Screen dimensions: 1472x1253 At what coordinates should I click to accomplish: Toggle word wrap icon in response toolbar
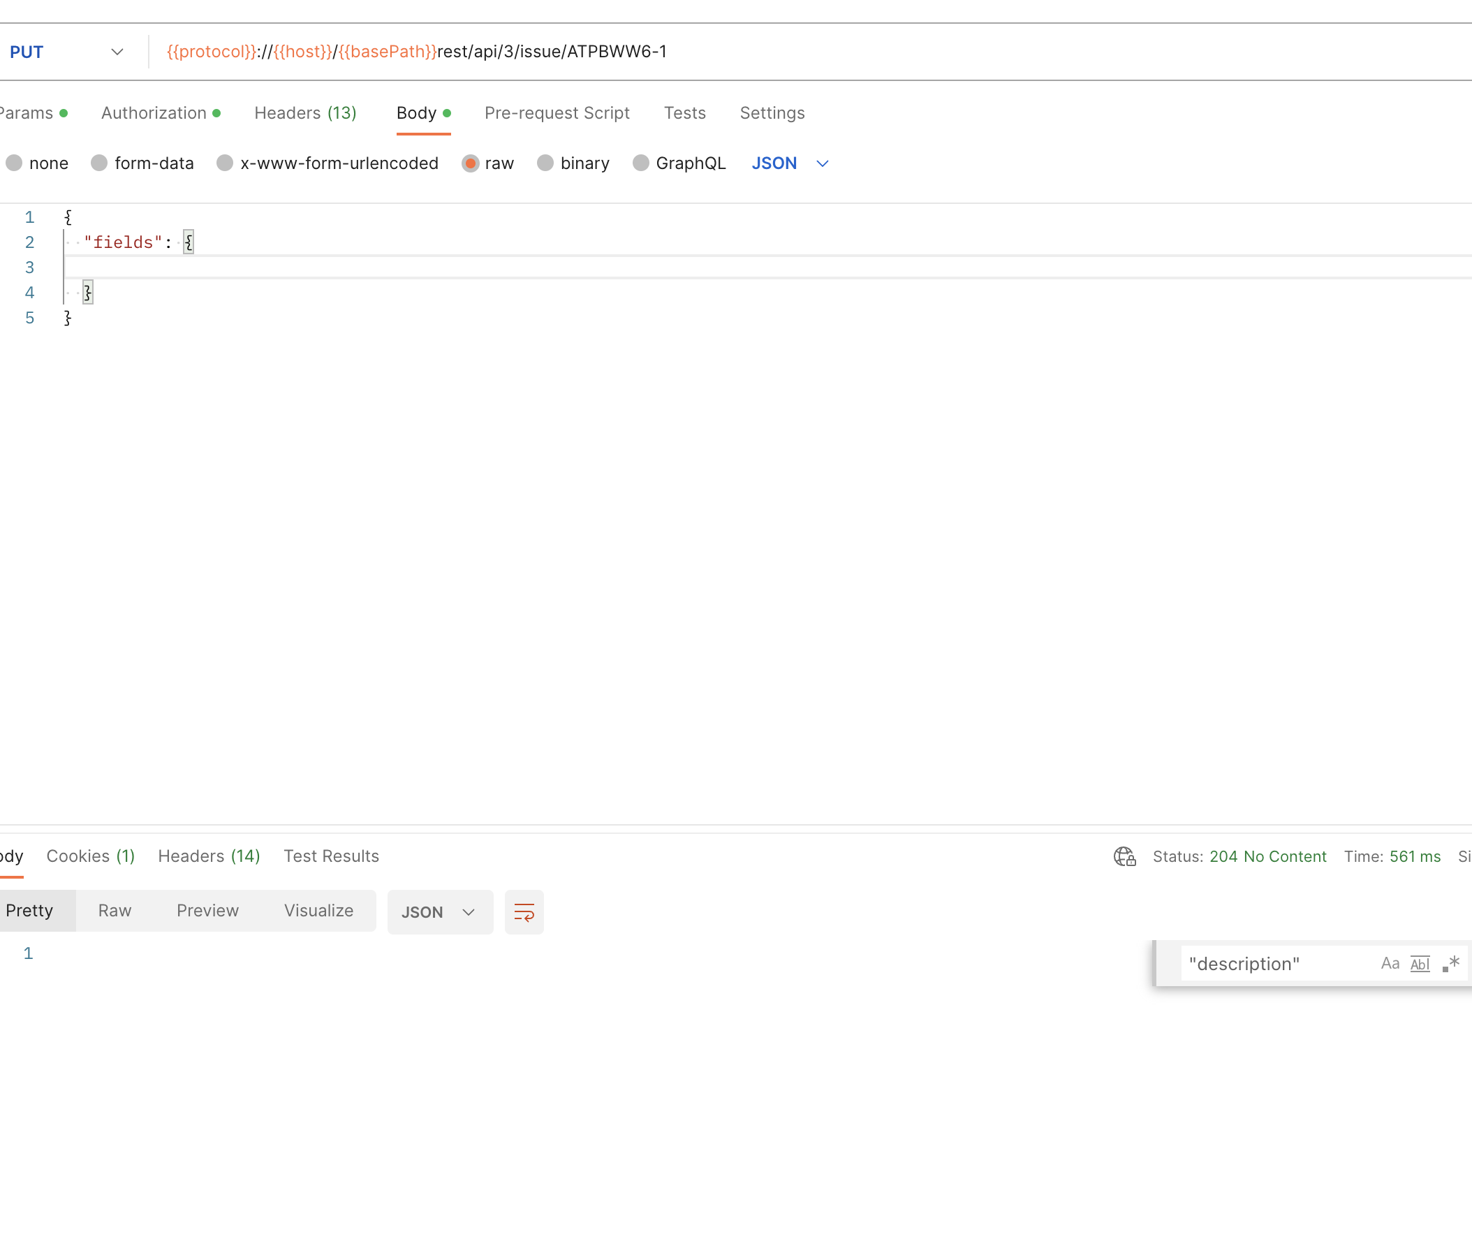(x=524, y=911)
